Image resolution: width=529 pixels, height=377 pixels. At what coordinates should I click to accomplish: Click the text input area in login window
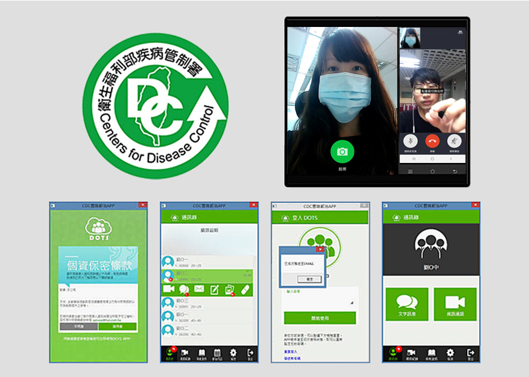320,298
